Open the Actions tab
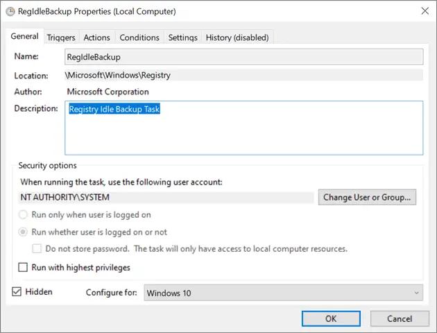Image resolution: width=437 pixels, height=333 pixels. [96, 37]
